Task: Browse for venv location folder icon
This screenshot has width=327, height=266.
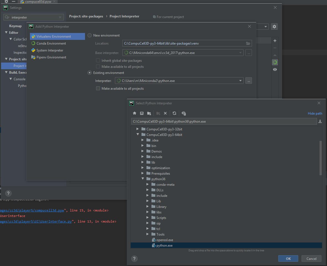Action: coord(248,43)
